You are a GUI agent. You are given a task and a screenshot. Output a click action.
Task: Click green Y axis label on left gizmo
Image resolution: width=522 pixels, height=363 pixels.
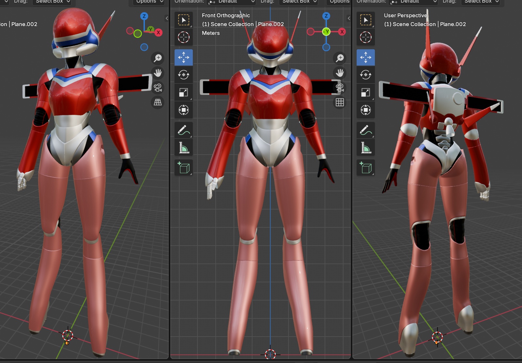coord(150,29)
